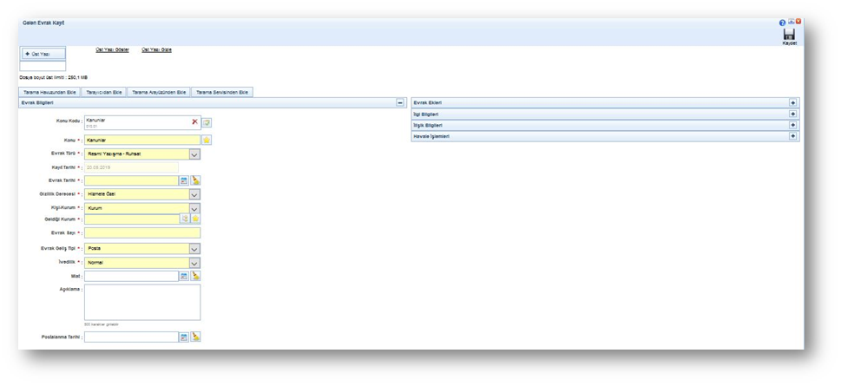Screen dimensions: 841x386
Task: Open the İvedilik dropdown
Action: click(194, 263)
